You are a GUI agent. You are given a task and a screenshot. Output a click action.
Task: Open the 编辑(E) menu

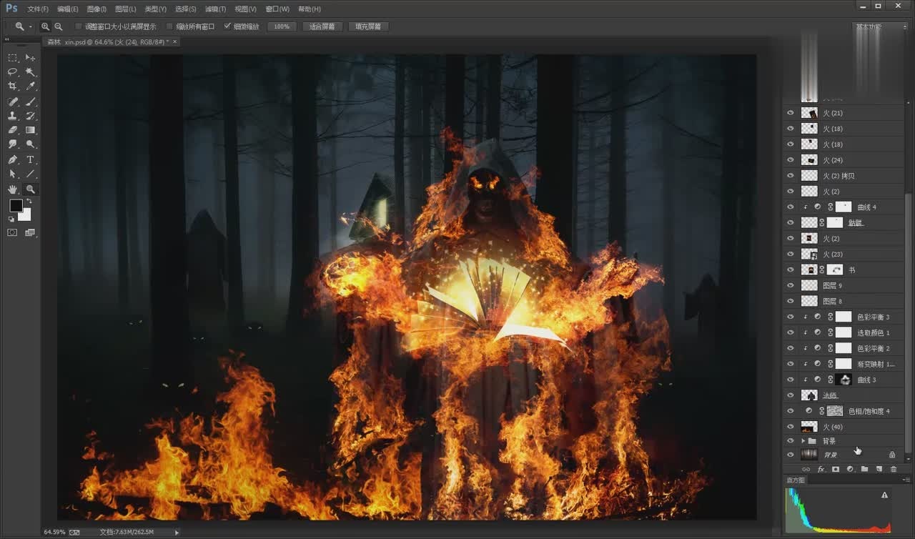[68, 9]
